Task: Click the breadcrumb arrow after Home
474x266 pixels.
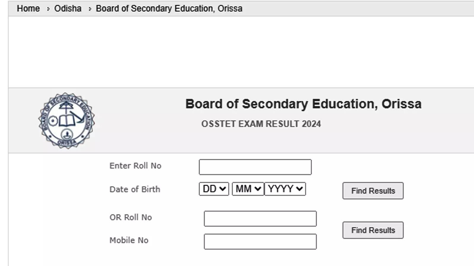Action: tap(48, 9)
